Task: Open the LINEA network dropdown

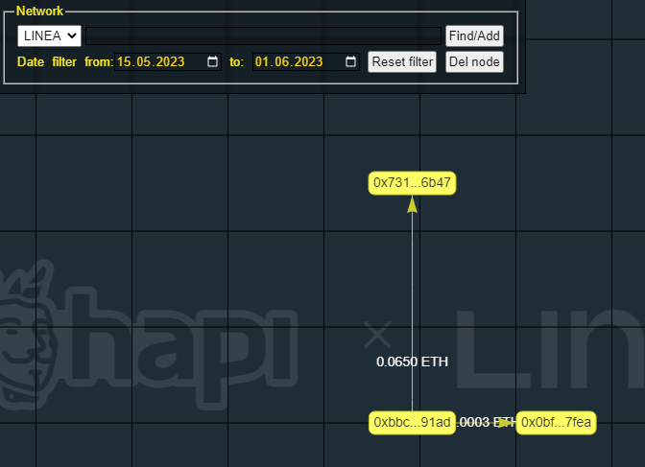Action: [x=49, y=35]
